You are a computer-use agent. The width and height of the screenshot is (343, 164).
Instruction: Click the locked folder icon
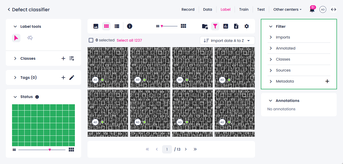click(205, 26)
